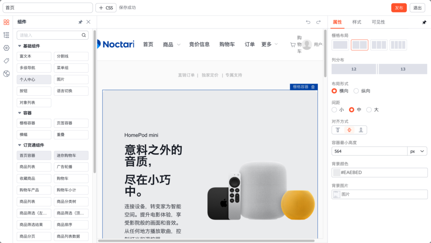Viewport: 431px width, 243px height.
Task: Select the 富文本 component
Action: click(x=34, y=56)
